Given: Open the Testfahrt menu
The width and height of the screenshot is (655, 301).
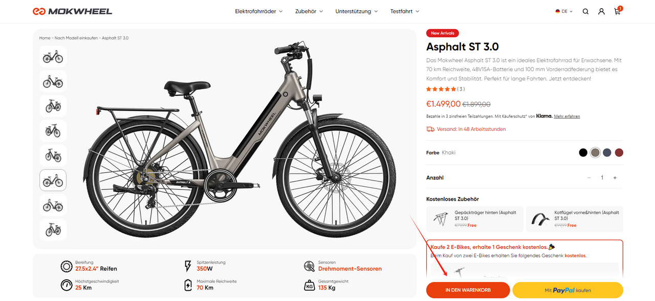Looking at the screenshot, I should tap(404, 11).
